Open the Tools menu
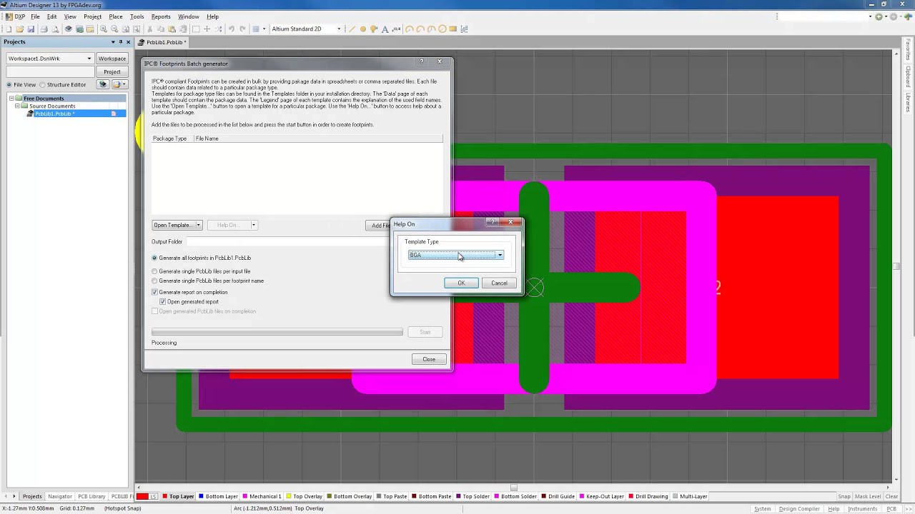915x514 pixels. [137, 16]
